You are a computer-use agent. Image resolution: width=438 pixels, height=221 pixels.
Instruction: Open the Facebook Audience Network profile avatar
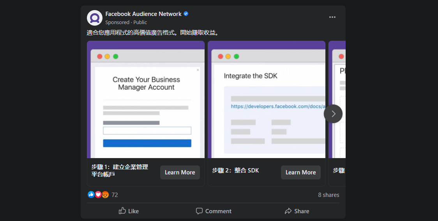click(94, 18)
